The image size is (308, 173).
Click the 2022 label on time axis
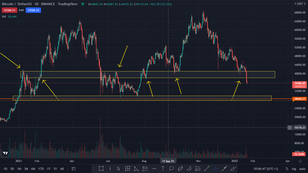point(235,161)
